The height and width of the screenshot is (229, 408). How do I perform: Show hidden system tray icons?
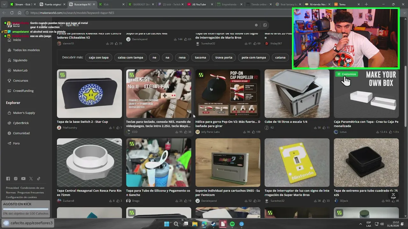[x=361, y=224]
